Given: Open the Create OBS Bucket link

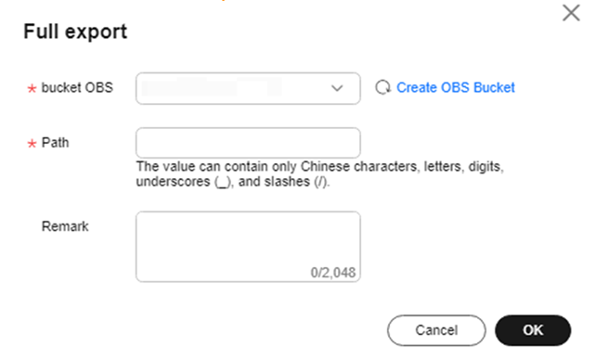Looking at the screenshot, I should coord(456,87).
